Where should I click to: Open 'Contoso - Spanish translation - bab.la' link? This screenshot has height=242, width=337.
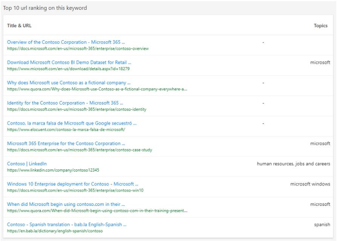[x=67, y=224]
